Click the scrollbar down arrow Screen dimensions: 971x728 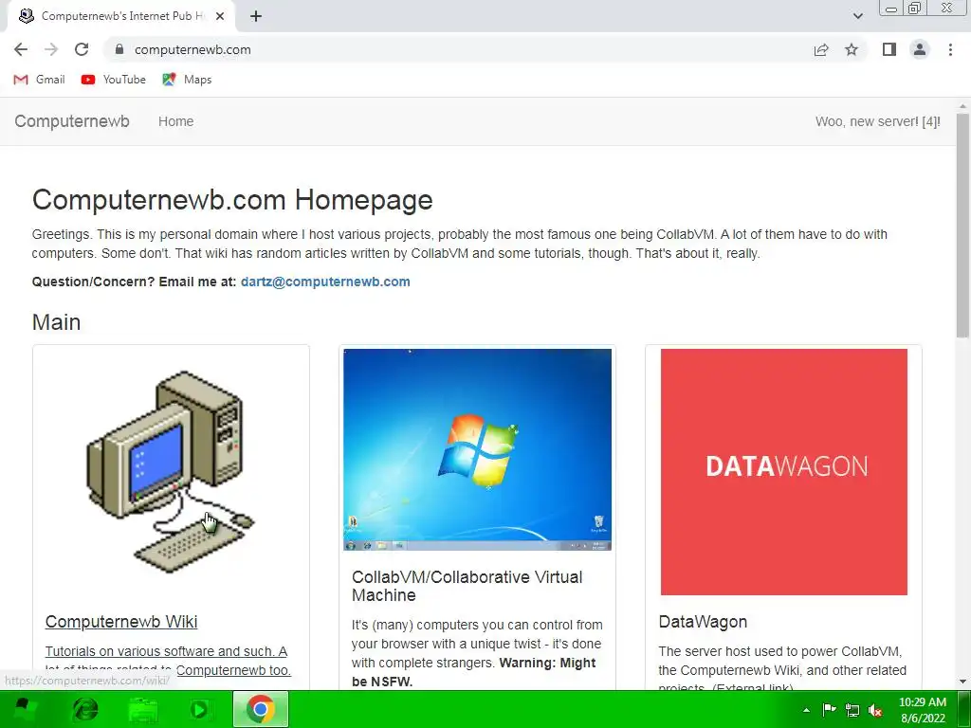962,682
